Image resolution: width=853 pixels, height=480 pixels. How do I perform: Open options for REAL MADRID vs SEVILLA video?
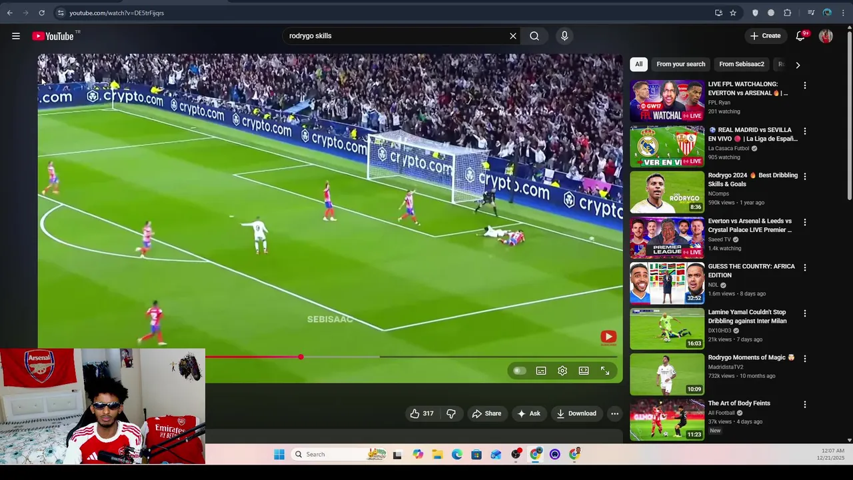point(804,131)
